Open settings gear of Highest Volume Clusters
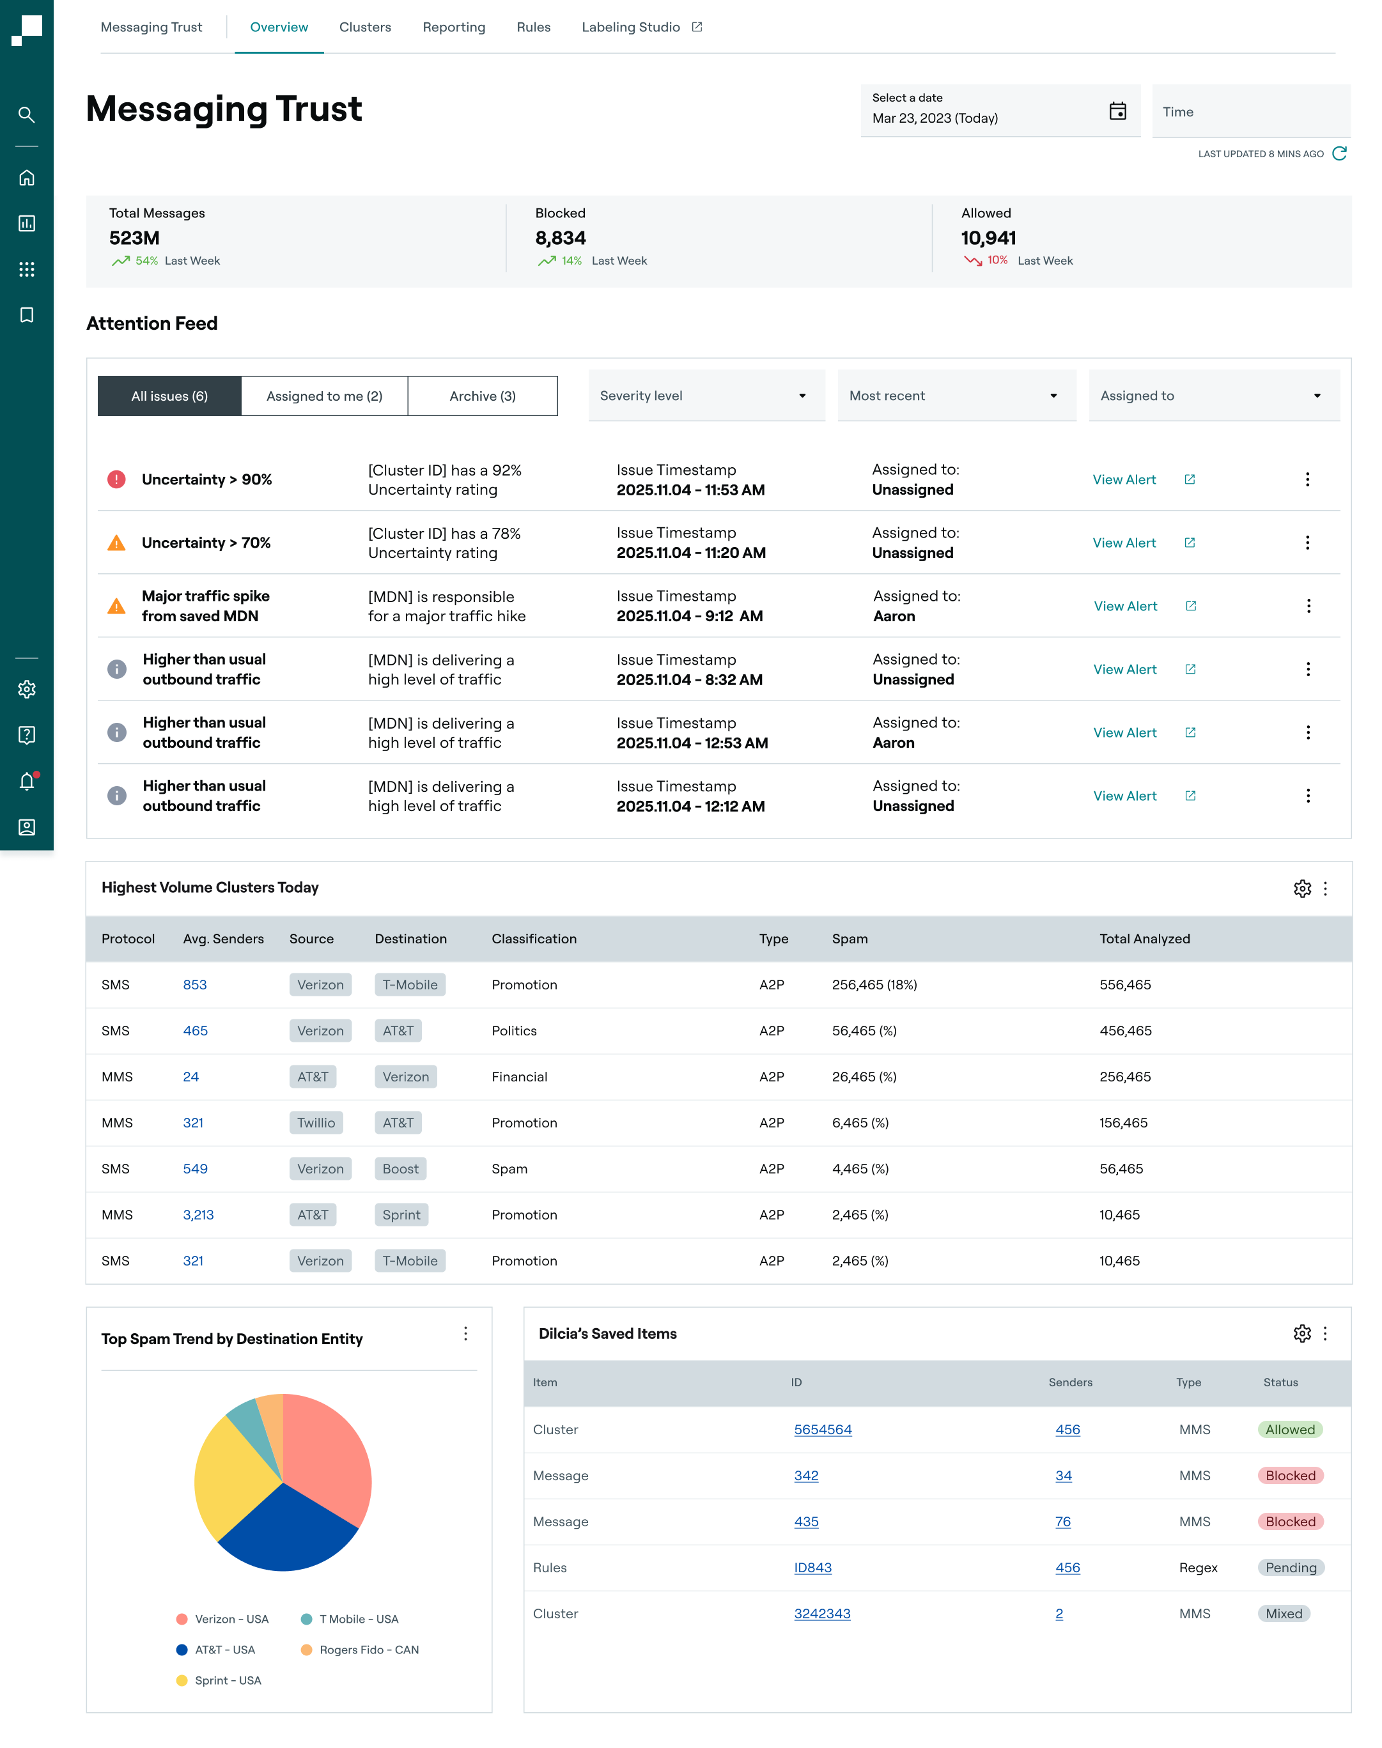 pyautogui.click(x=1302, y=889)
